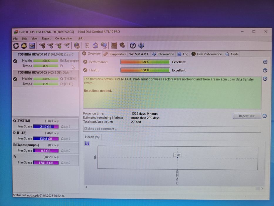Click the 1781,5 GB free space bar

(46, 163)
